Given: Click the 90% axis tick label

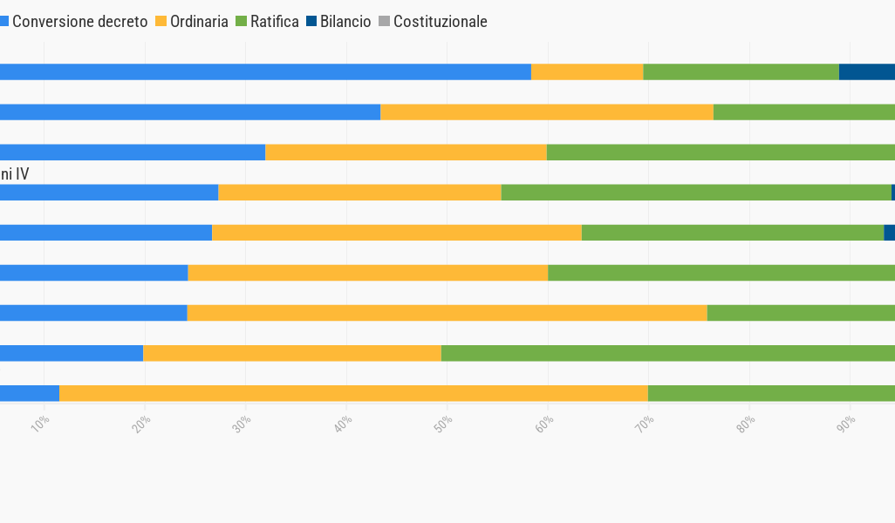Looking at the screenshot, I should [846, 425].
